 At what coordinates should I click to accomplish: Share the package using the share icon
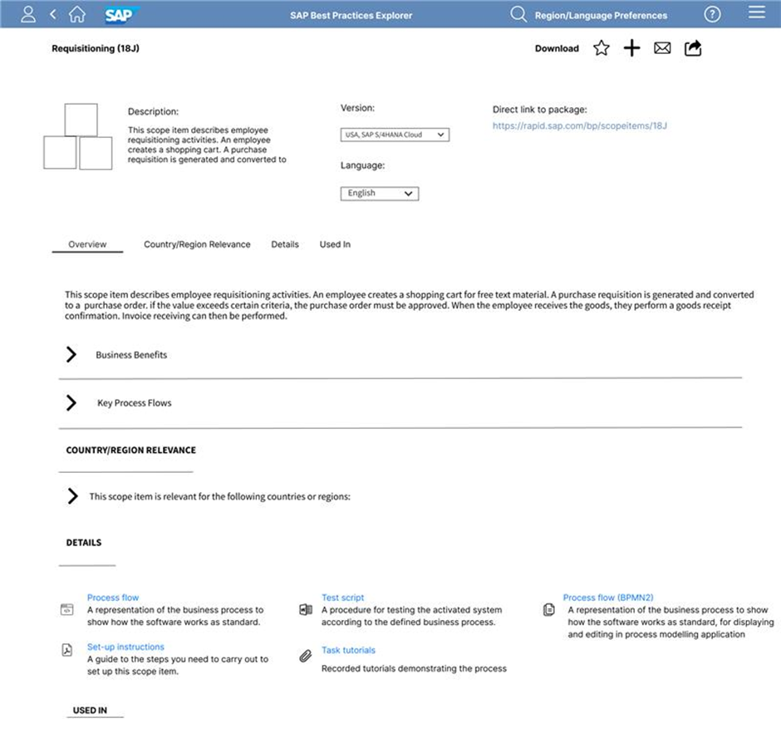click(693, 48)
